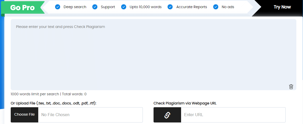
Task: Click the No File Chosen field
Action: point(91,115)
